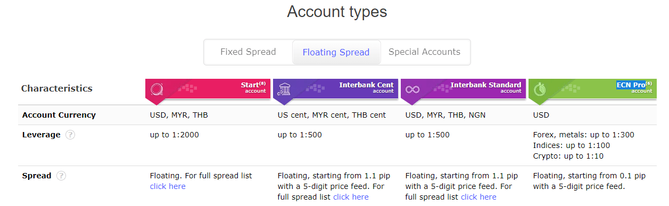This screenshot has height=206, width=669.
Task: Open Interbank Cent spread list click here link
Action: pos(351,197)
